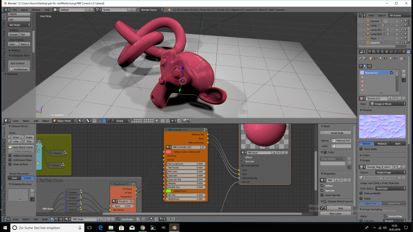Image resolution: width=413 pixels, height=232 pixels.
Task: Select the Erase tool in Grease Pencil panel
Action: point(29,137)
